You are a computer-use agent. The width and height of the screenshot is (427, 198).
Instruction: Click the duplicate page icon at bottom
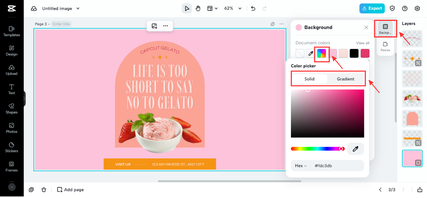pos(31,190)
